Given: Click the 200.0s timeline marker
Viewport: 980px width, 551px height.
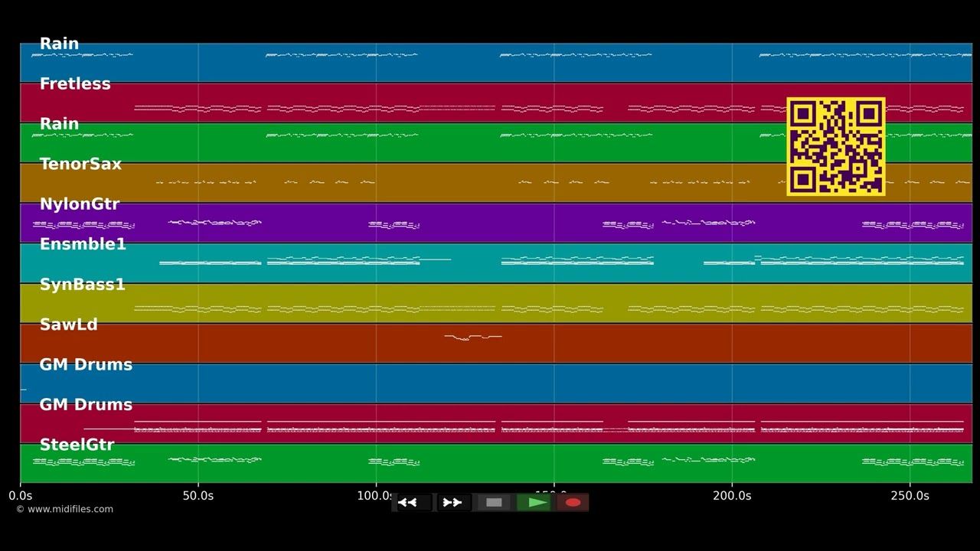Looking at the screenshot, I should [732, 496].
